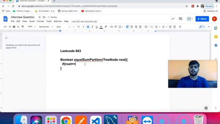Click Decrease indent icon
Image resolution: width=220 pixels, height=124 pixels.
tap(170, 27)
